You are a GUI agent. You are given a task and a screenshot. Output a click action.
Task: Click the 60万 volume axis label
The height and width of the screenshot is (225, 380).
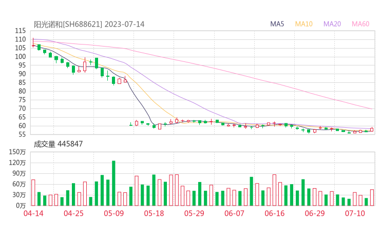point(19,184)
